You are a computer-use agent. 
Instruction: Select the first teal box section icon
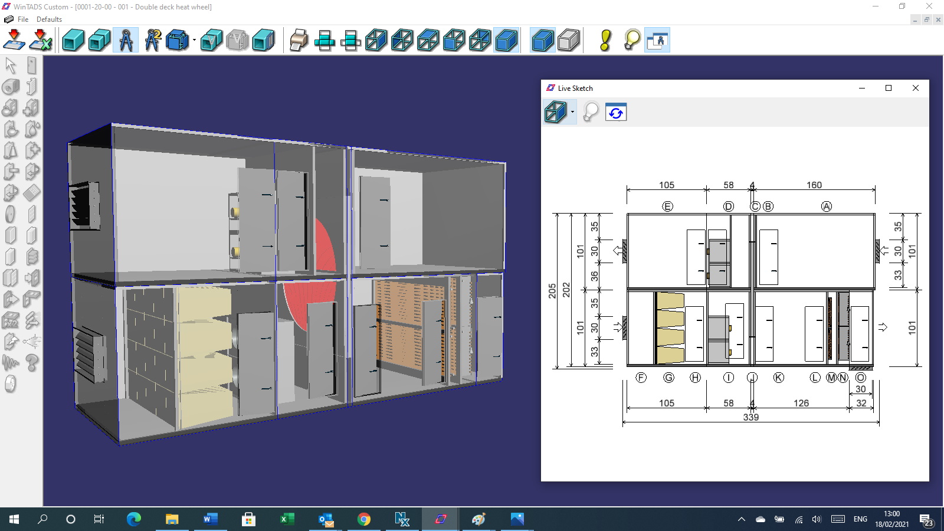tap(73, 40)
